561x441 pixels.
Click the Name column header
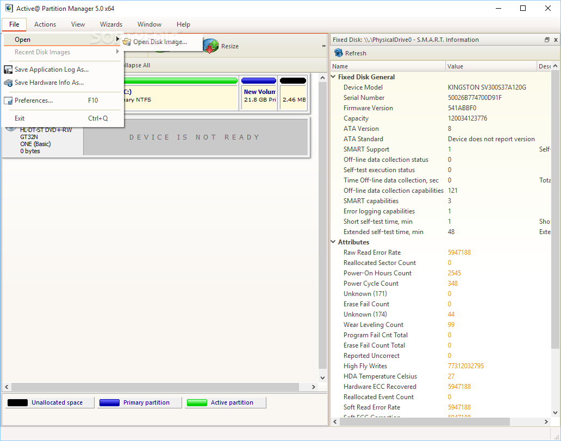point(388,66)
